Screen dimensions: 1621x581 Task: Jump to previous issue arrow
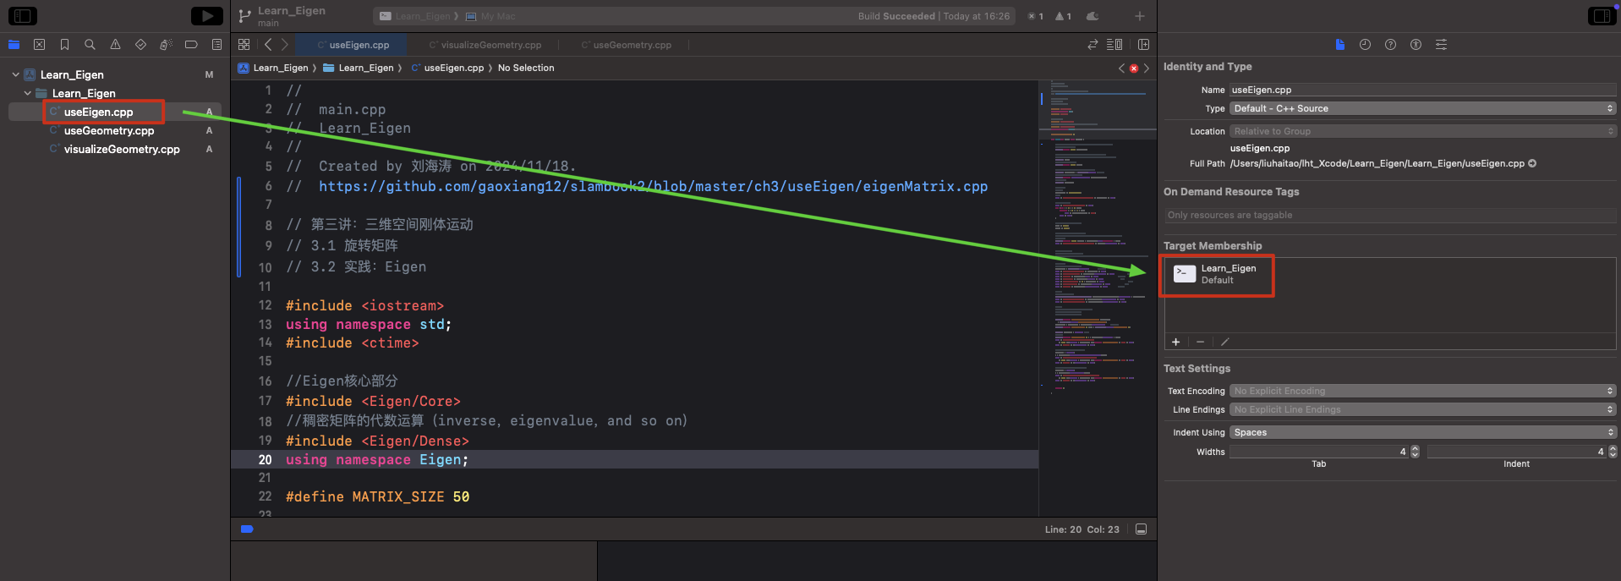tap(1122, 69)
